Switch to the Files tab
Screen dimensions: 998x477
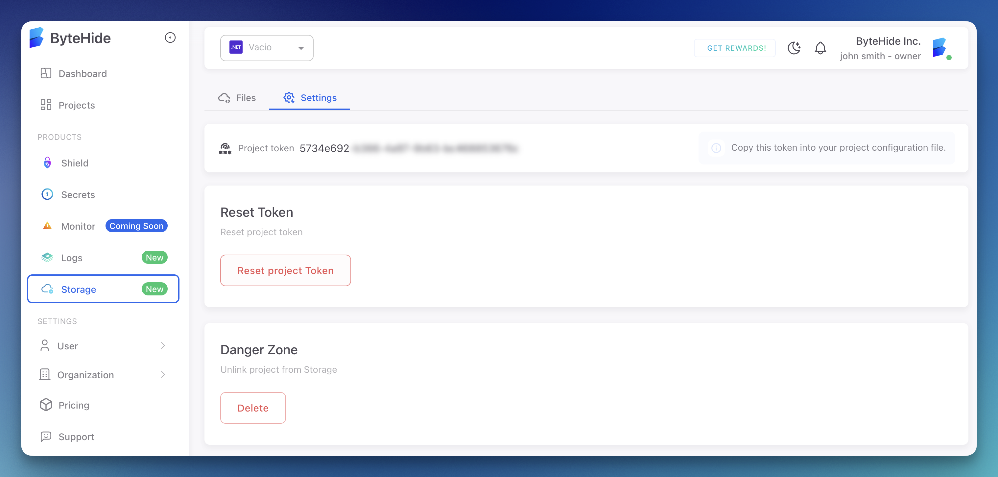(237, 98)
